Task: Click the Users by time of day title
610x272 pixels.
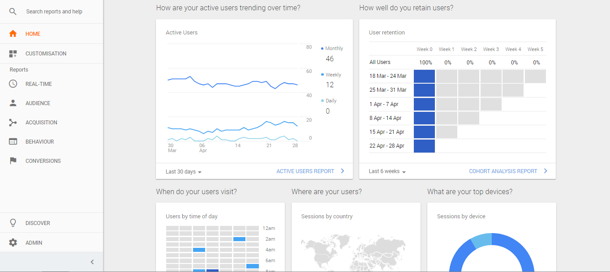Action: 192,217
